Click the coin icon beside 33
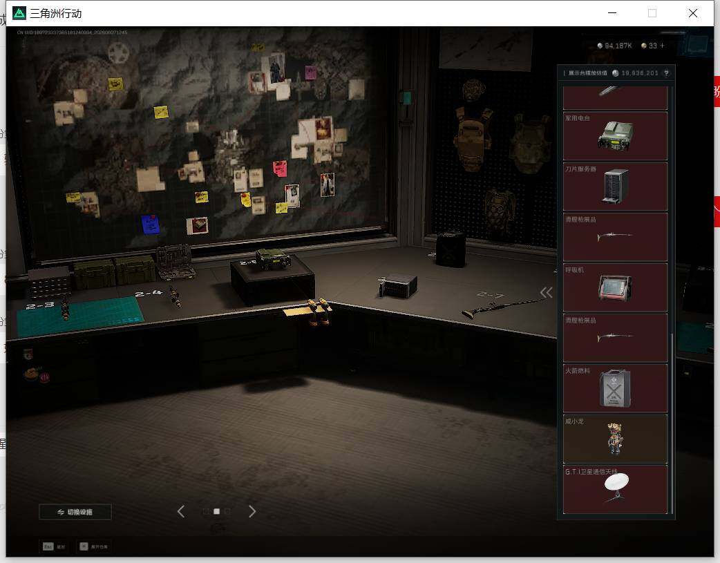The image size is (720, 563). point(644,46)
